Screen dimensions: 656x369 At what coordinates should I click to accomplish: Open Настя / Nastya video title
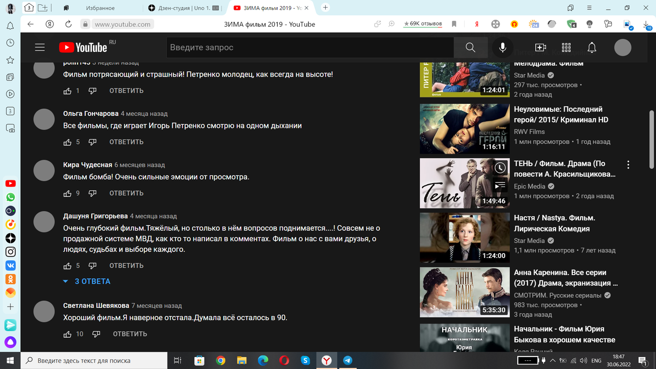click(x=555, y=223)
